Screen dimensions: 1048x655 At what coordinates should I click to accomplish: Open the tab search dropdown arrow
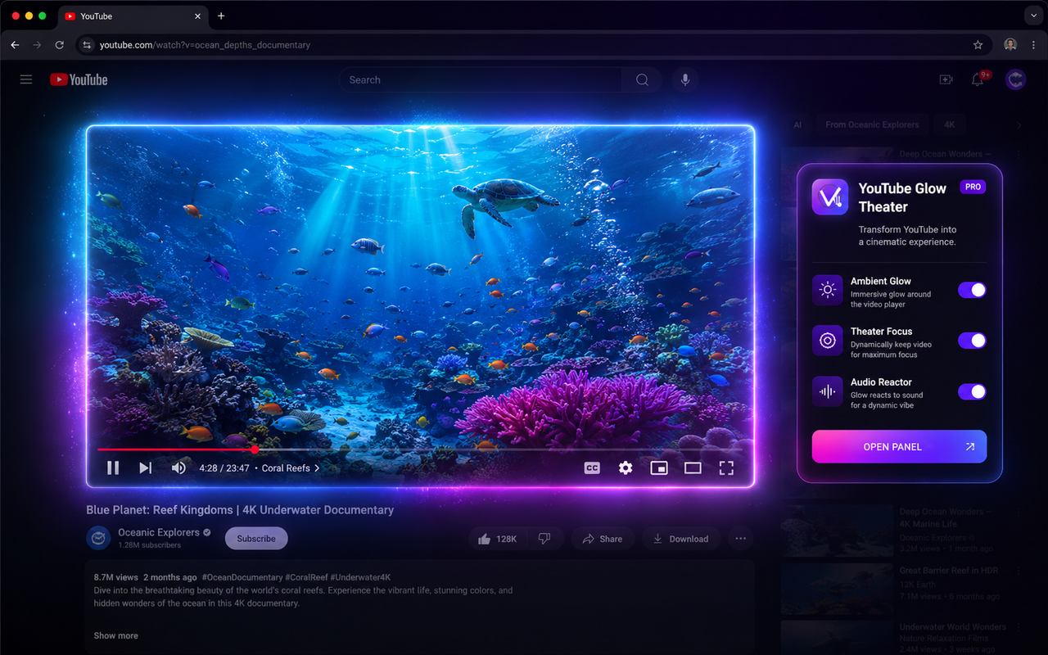pyautogui.click(x=1032, y=16)
